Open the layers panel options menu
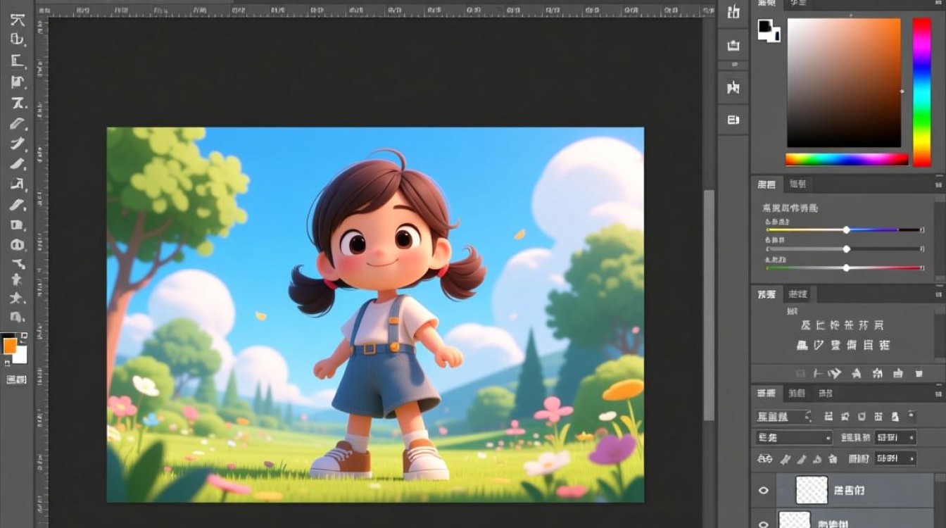The height and width of the screenshot is (528, 946). point(939,394)
